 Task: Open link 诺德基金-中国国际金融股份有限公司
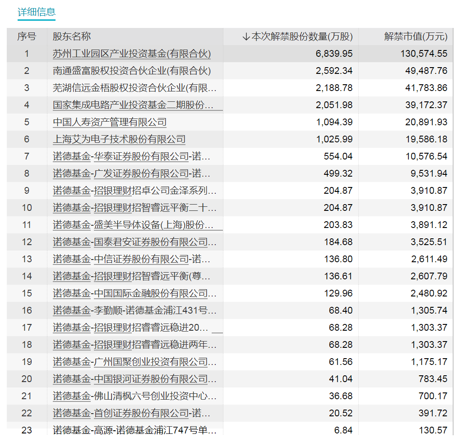pos(134,293)
